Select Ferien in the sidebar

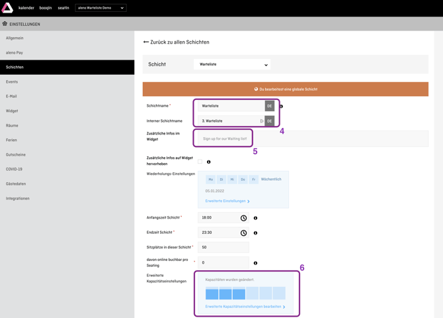[67, 140]
